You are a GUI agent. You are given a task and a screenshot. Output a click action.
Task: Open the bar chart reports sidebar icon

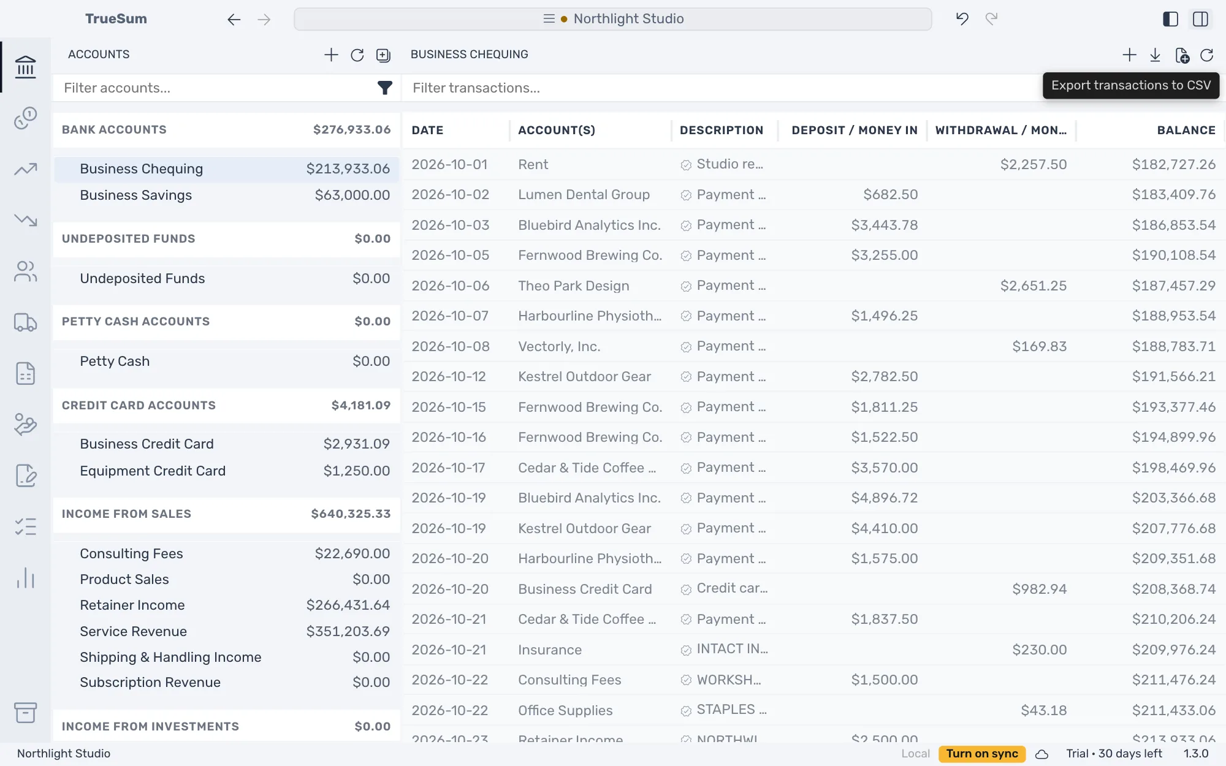tap(25, 577)
